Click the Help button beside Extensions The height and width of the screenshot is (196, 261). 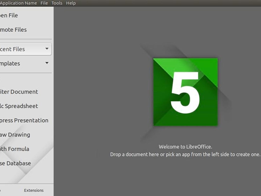(1, 190)
